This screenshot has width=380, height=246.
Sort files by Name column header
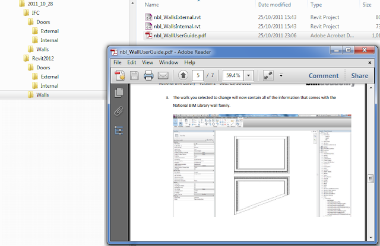click(152, 5)
